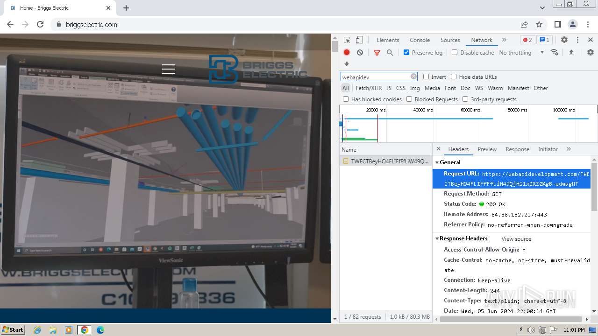Screen dimensions: 598x336
Task: Open the Windows Start button
Action: pos(13,329)
